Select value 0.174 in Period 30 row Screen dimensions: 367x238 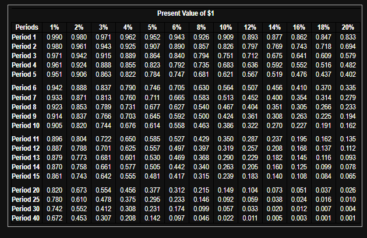coord(177,209)
